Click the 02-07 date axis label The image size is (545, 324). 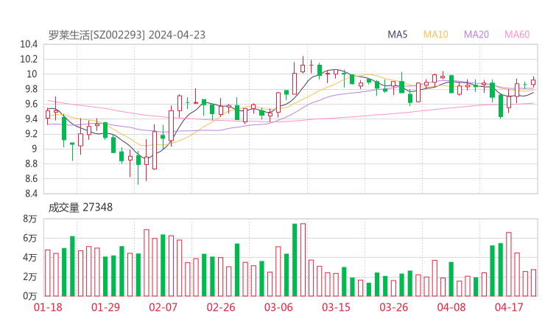coord(163,307)
